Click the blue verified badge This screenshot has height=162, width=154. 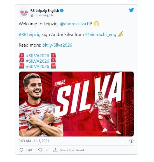point(62,11)
